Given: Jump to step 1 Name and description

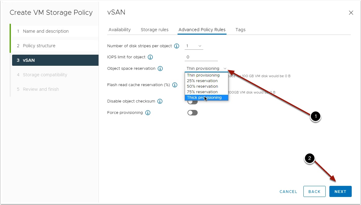Looking at the screenshot, I should (x=55, y=31).
